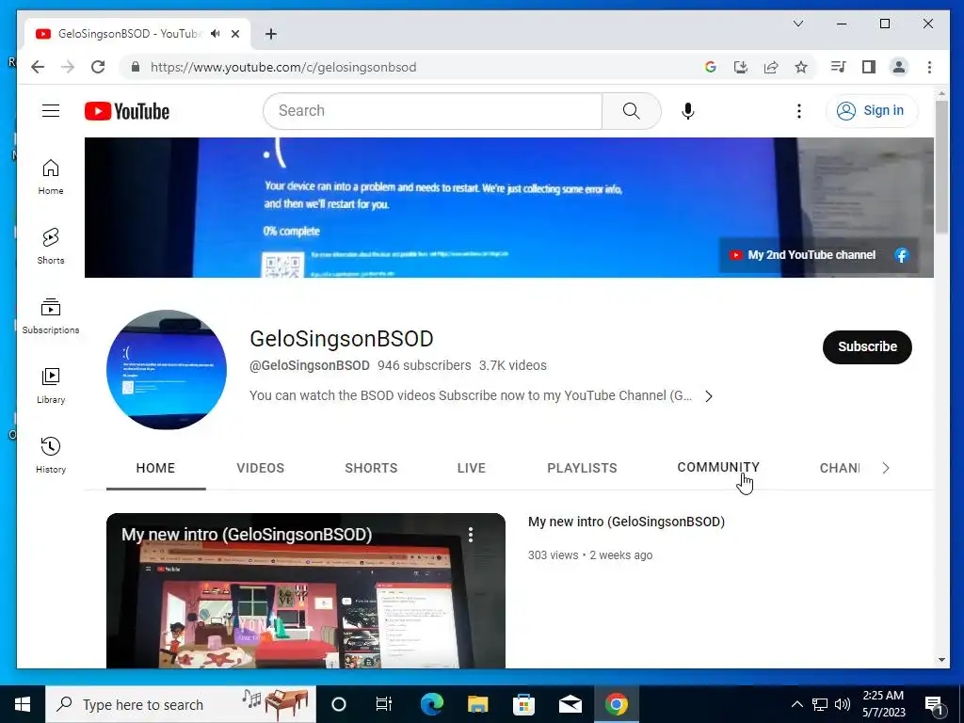Screen dimensions: 964x723
Task: Click the browser forward arrow
Action: [x=68, y=67]
